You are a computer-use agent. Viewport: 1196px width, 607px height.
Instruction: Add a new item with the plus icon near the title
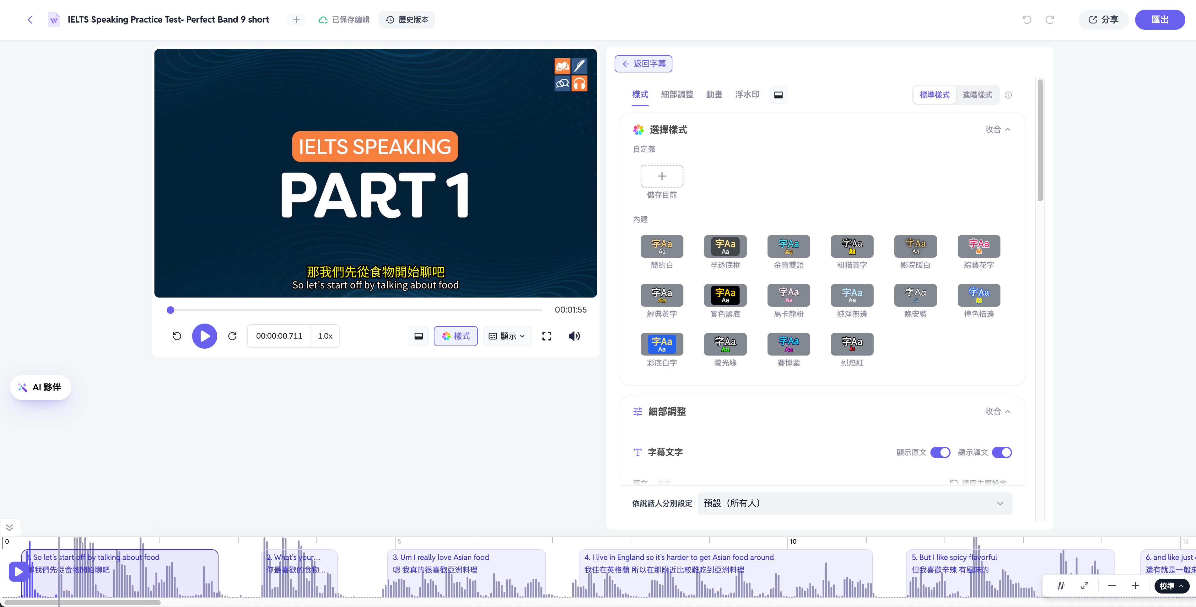pos(296,19)
